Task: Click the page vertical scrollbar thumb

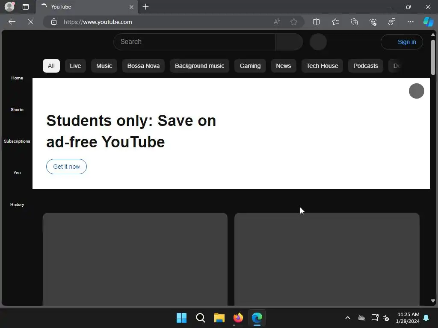Action: coord(433,57)
